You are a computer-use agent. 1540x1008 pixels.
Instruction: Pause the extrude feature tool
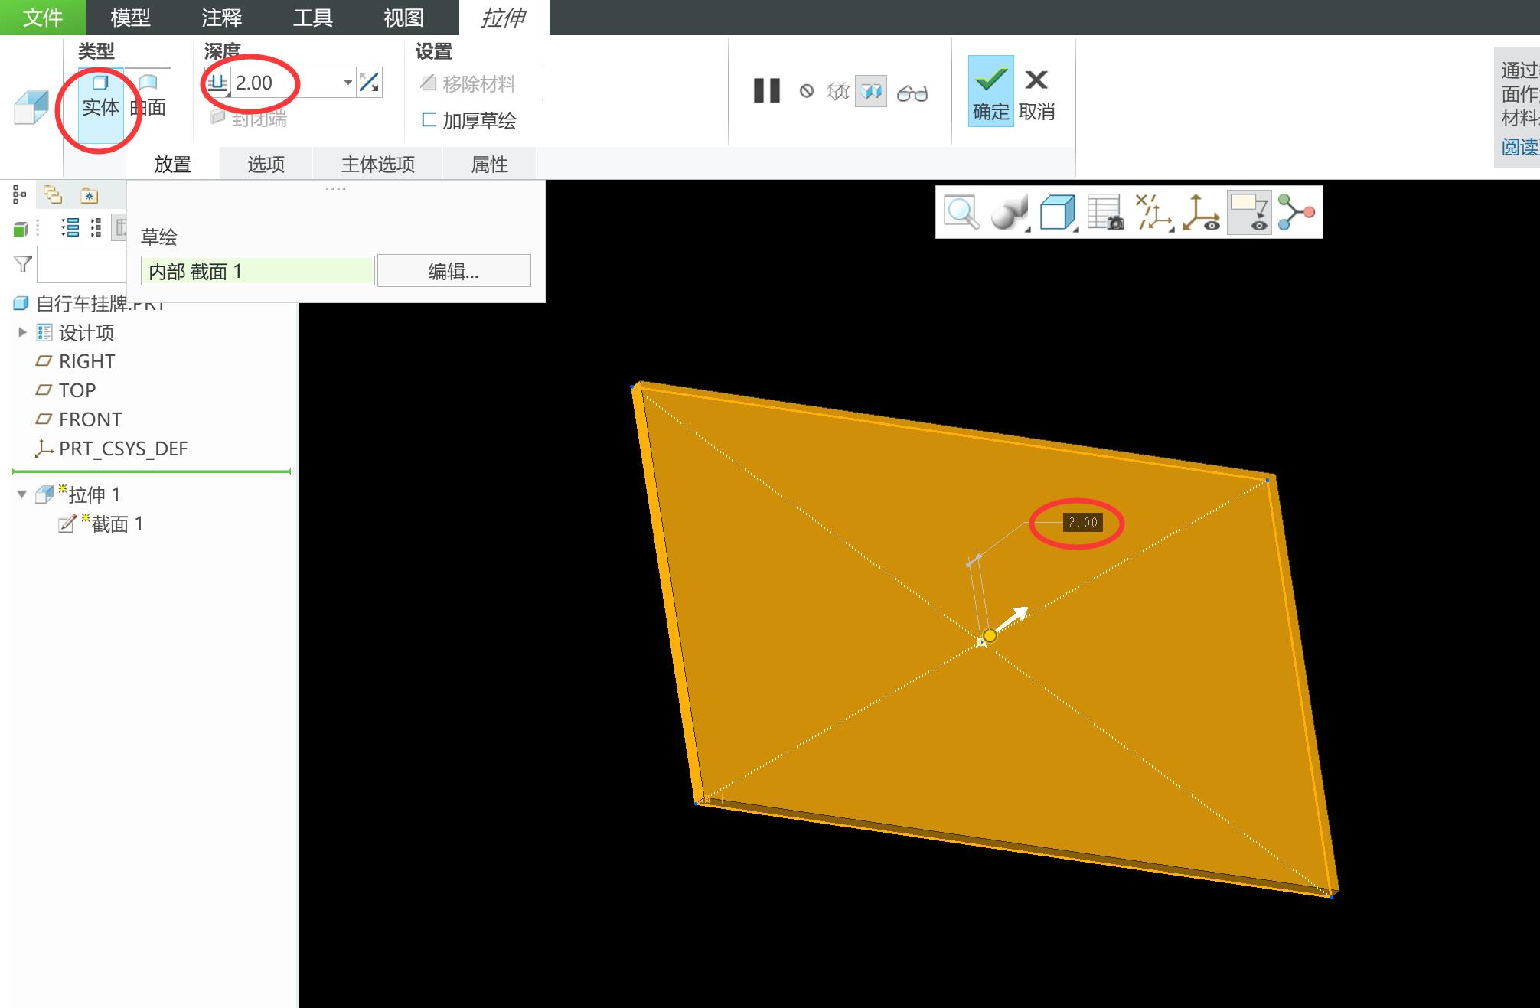click(766, 91)
